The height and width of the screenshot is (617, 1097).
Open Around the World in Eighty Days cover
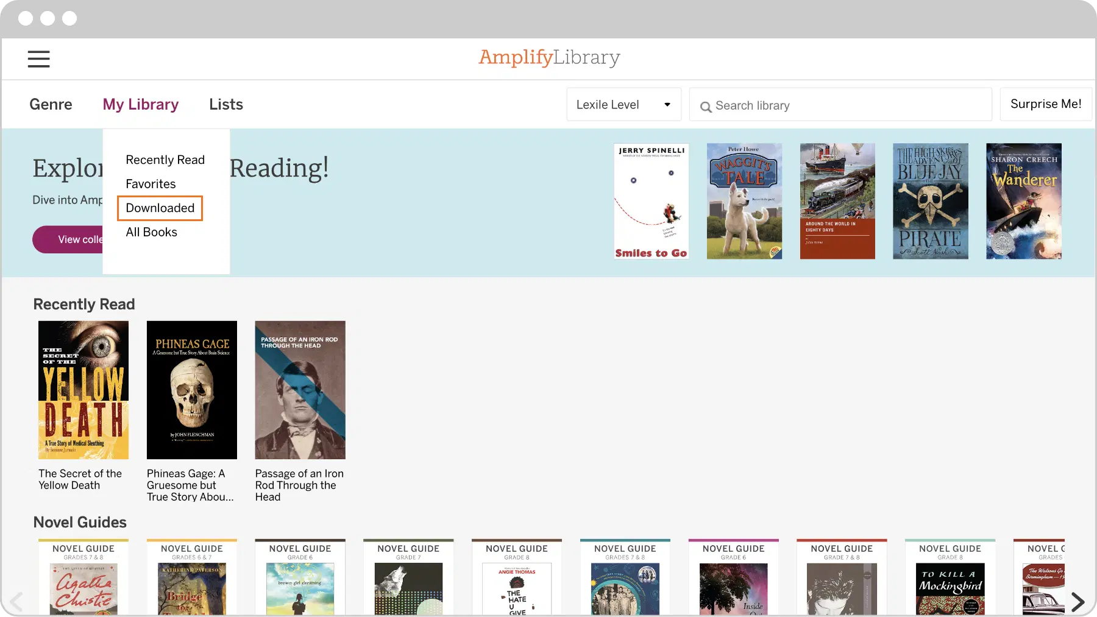[x=837, y=201]
